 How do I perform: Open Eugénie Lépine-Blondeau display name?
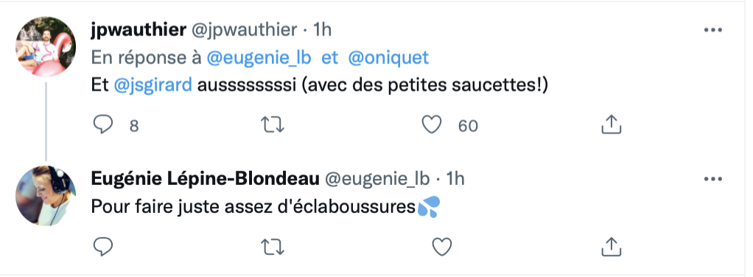[x=205, y=179]
